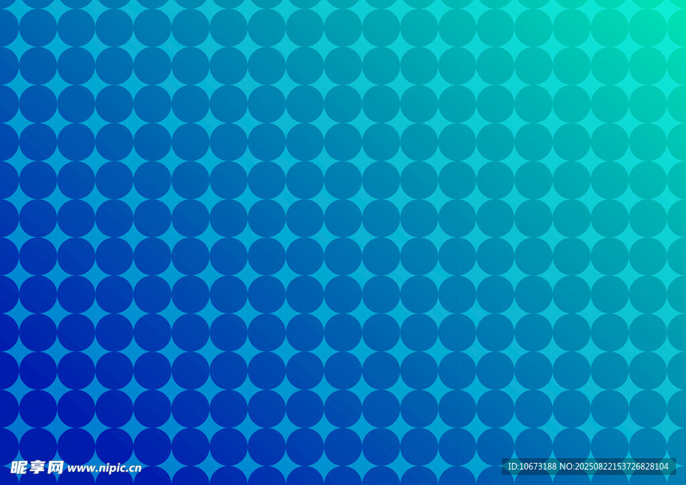Click the star-shaped gap between the four top-right full circles

(629, 47)
